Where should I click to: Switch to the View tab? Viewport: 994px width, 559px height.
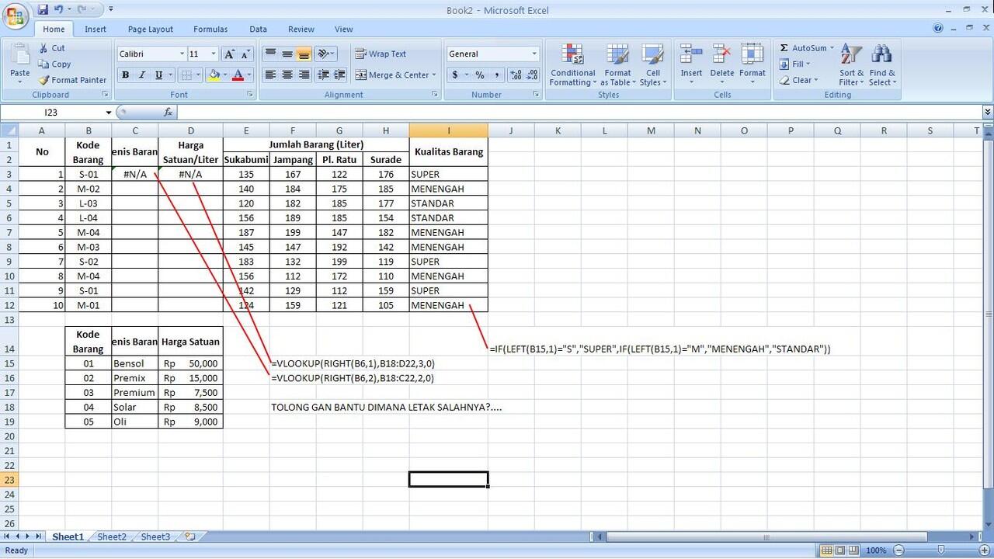pos(344,29)
